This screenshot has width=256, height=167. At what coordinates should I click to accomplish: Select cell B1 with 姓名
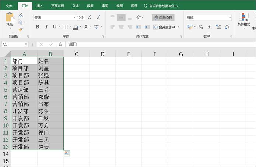coord(50,61)
